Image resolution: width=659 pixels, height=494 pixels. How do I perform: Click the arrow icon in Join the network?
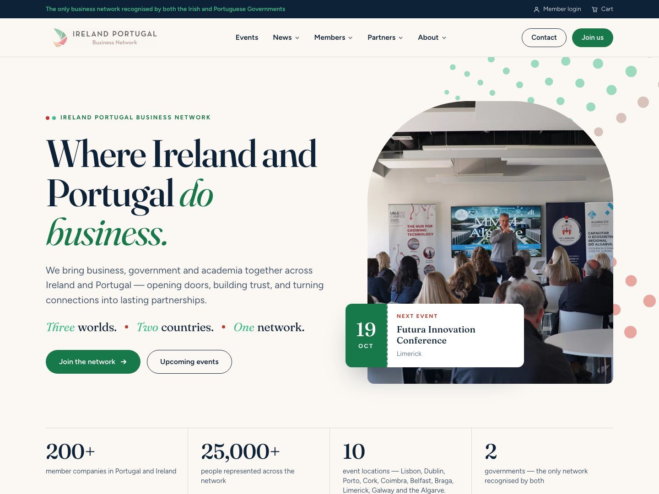click(124, 362)
